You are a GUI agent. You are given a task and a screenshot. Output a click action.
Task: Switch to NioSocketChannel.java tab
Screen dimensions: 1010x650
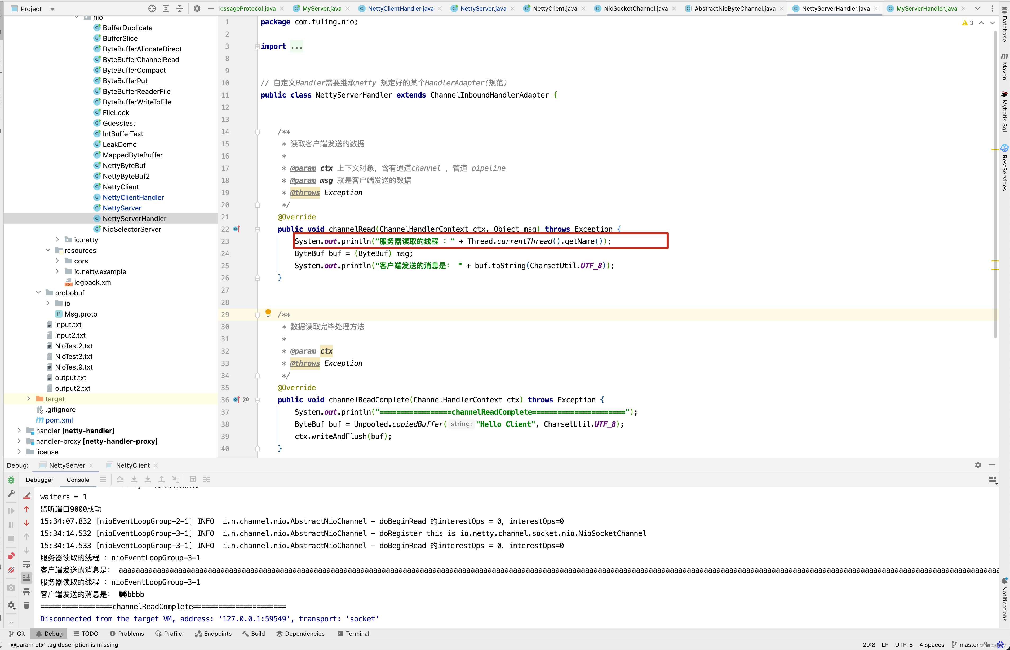click(635, 8)
